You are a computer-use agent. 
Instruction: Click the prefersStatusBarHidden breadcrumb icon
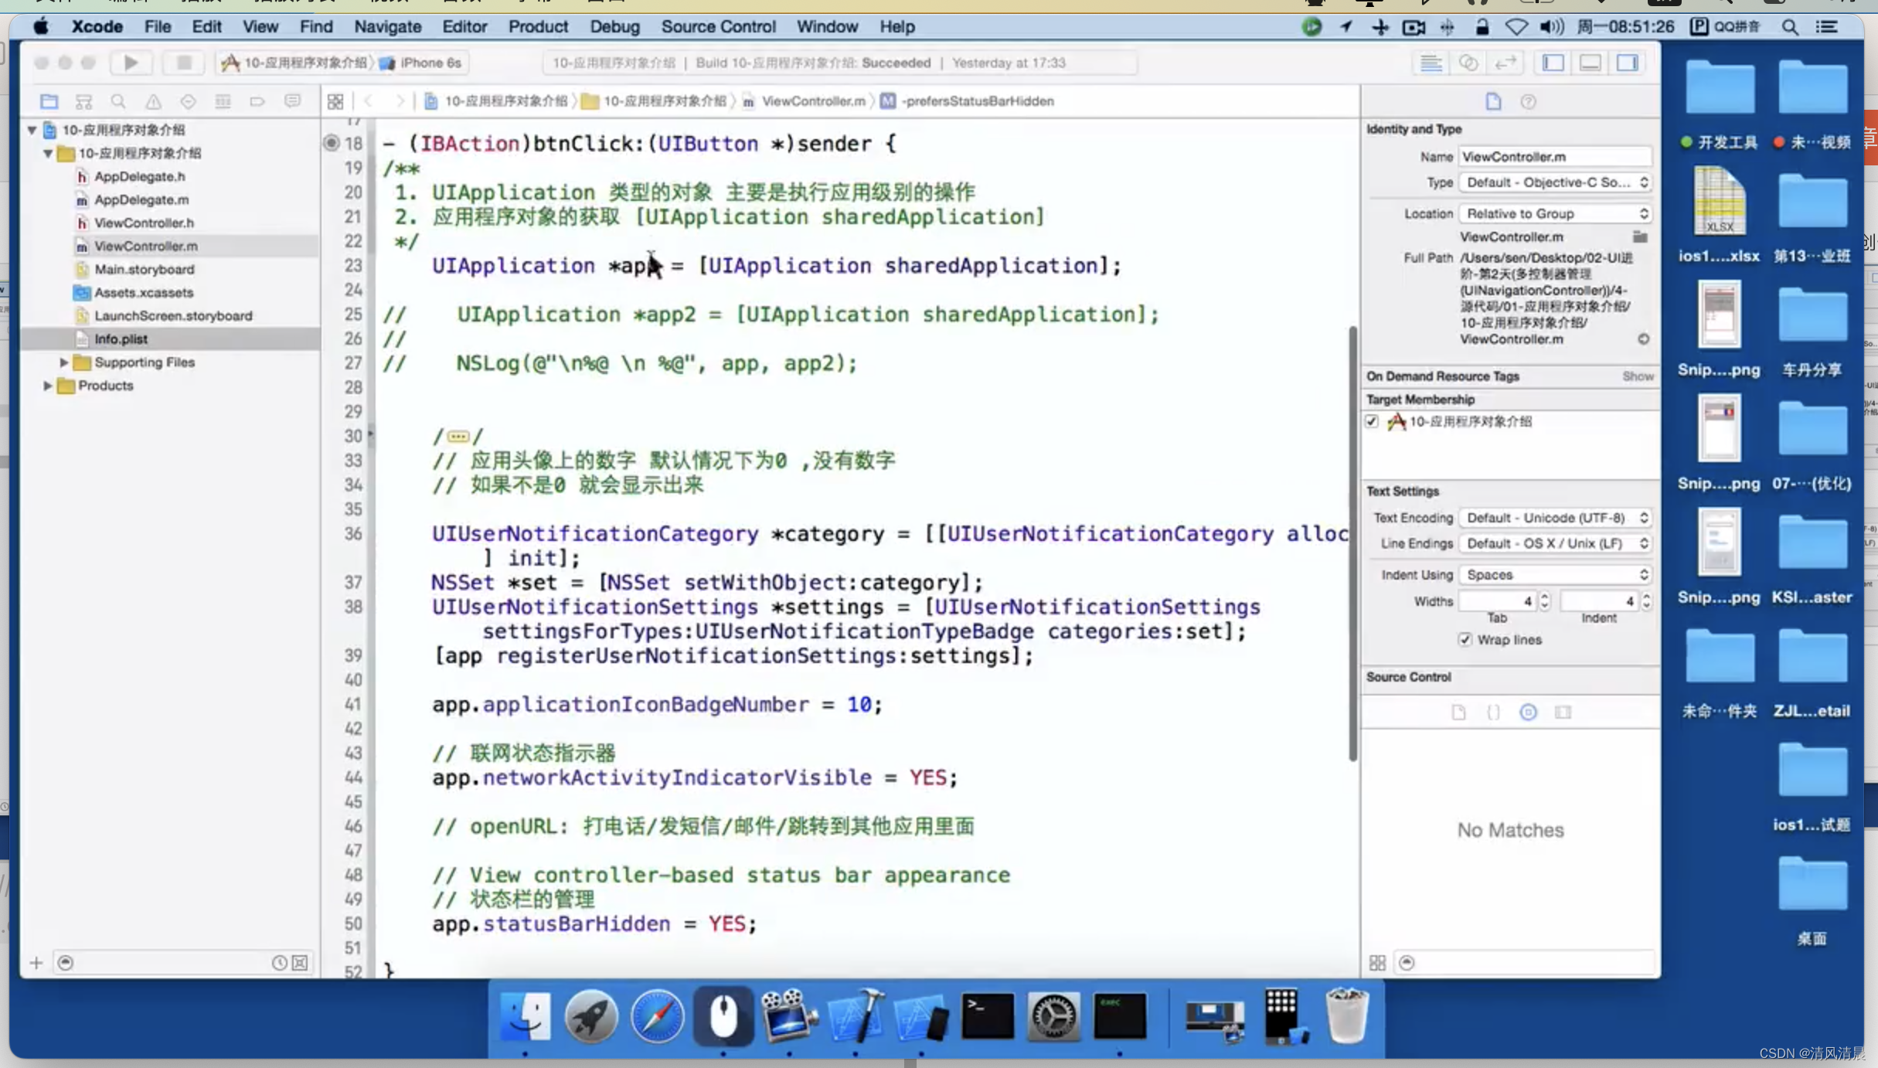tap(887, 100)
